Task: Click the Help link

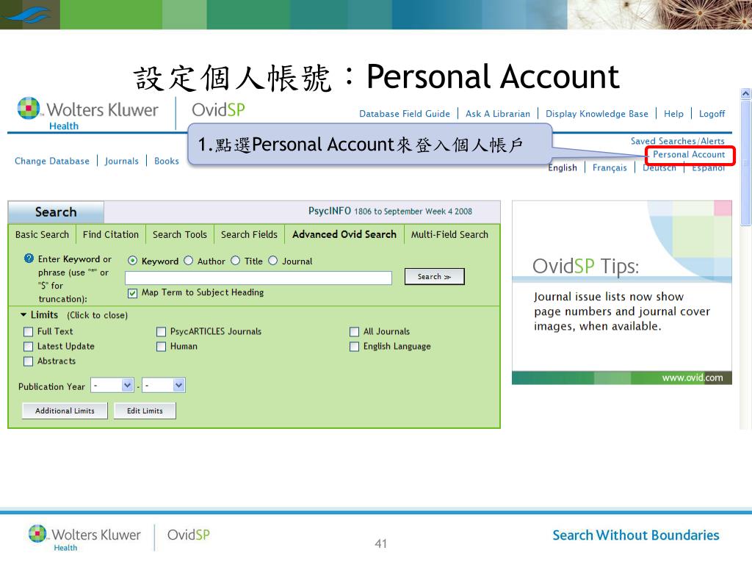Action: coord(674,114)
